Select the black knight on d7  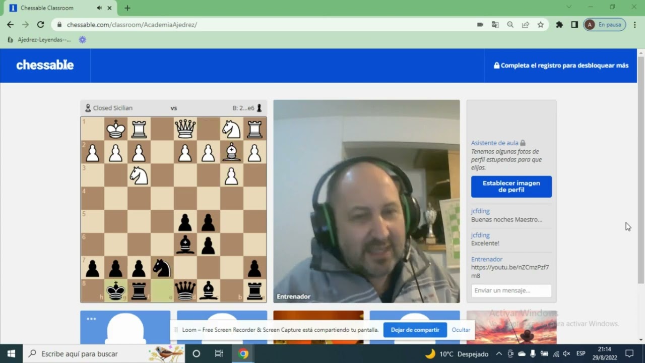162,268
